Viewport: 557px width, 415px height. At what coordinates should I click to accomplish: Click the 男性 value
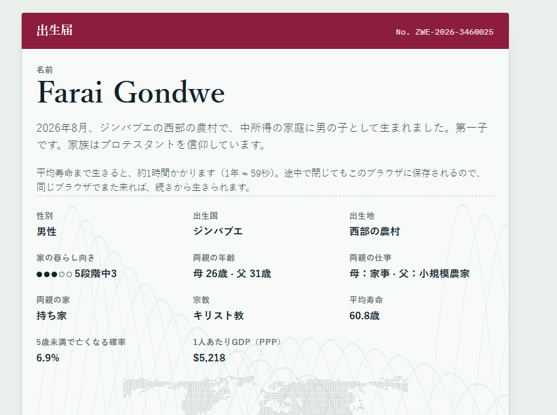click(47, 232)
